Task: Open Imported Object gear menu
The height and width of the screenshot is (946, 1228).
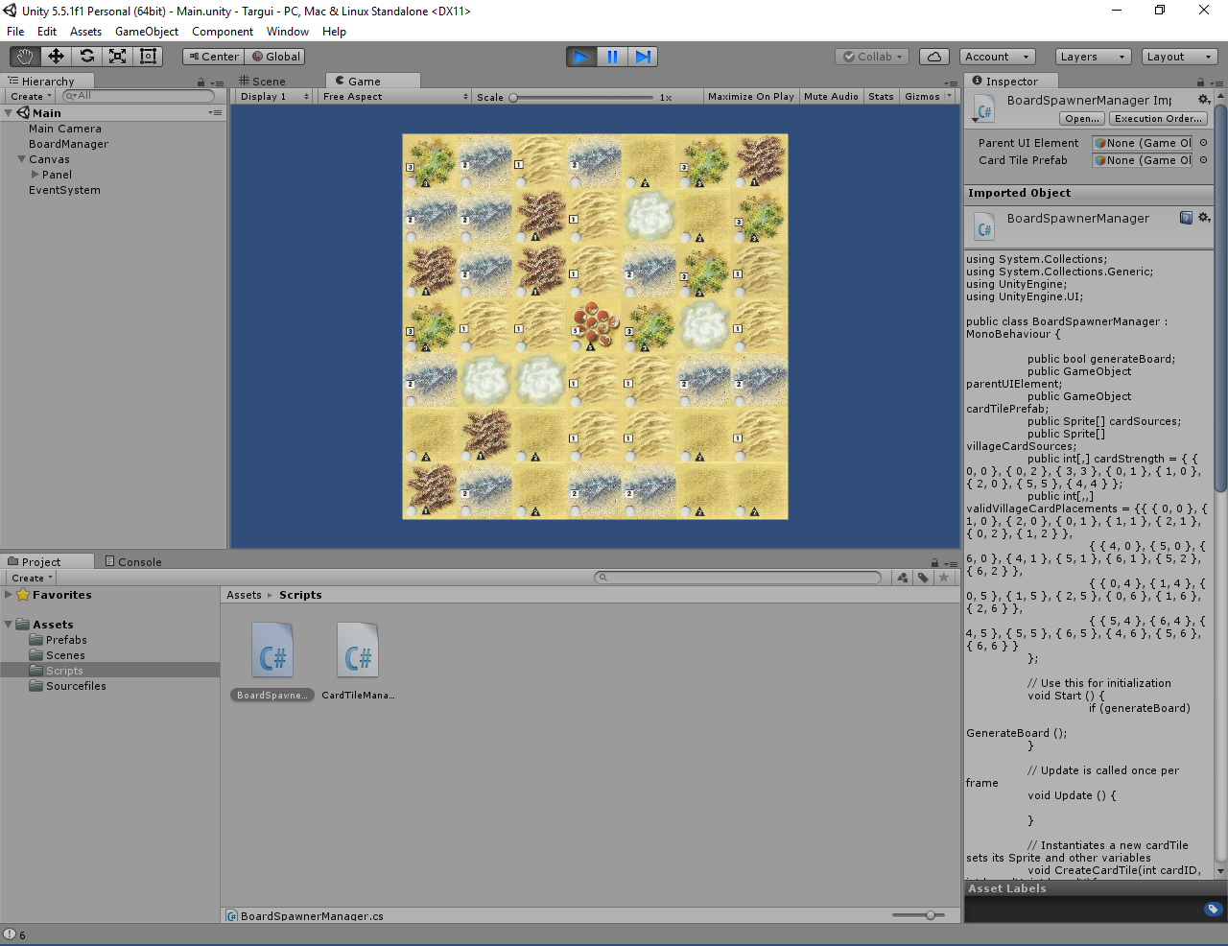Action: pos(1204,218)
